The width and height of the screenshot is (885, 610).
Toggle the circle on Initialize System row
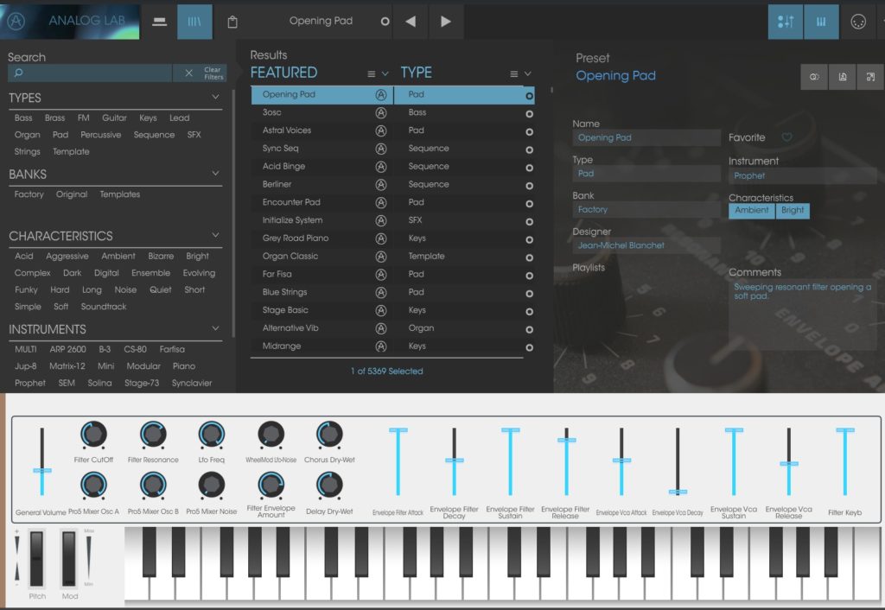pyautogui.click(x=530, y=222)
